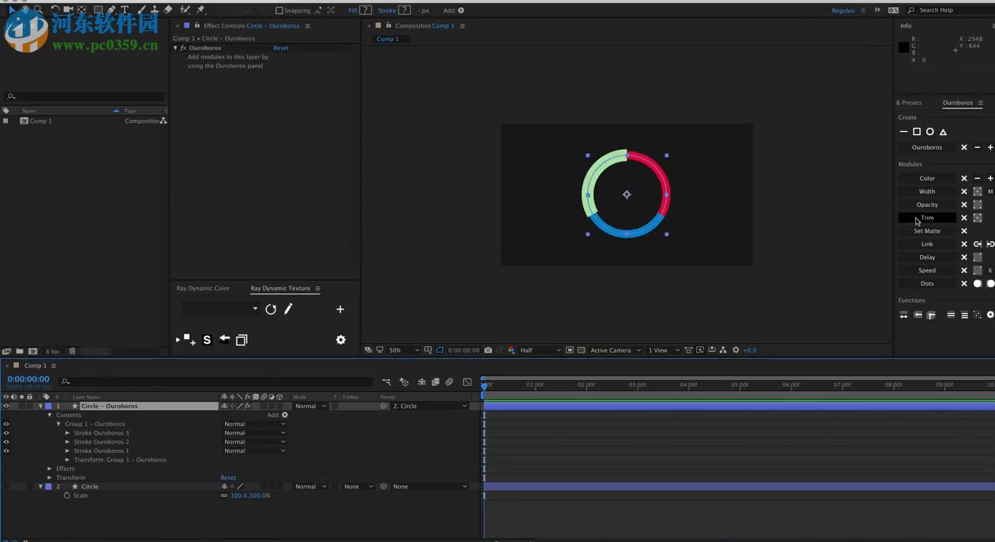Screen dimensions: 995x542
Task: Switch to the Effects & Presets tab
Action: click(908, 103)
